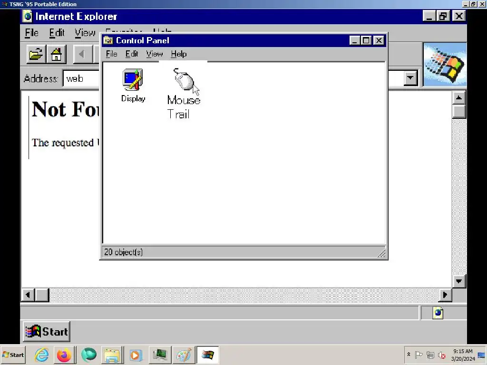This screenshot has width=487, height=365.
Task: Open the Control Panel Help menu
Action: (179, 54)
